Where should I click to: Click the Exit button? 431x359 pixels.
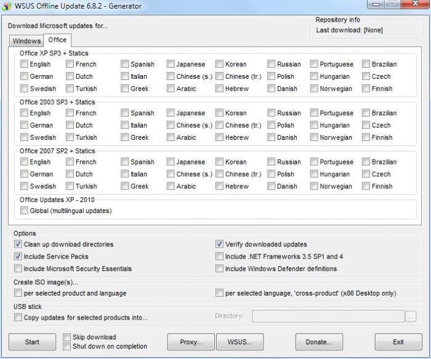click(398, 342)
